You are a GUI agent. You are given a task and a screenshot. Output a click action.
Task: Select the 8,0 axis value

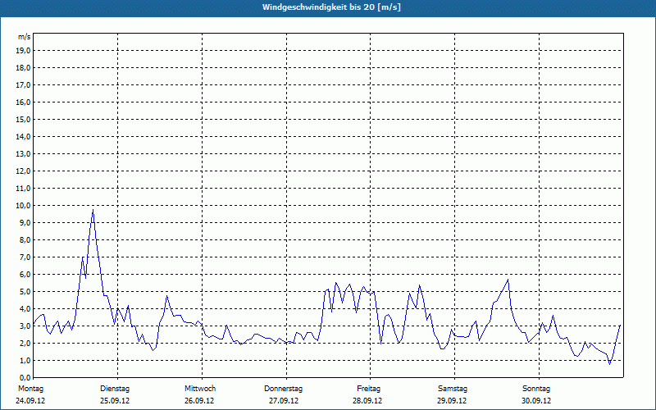[x=25, y=239]
